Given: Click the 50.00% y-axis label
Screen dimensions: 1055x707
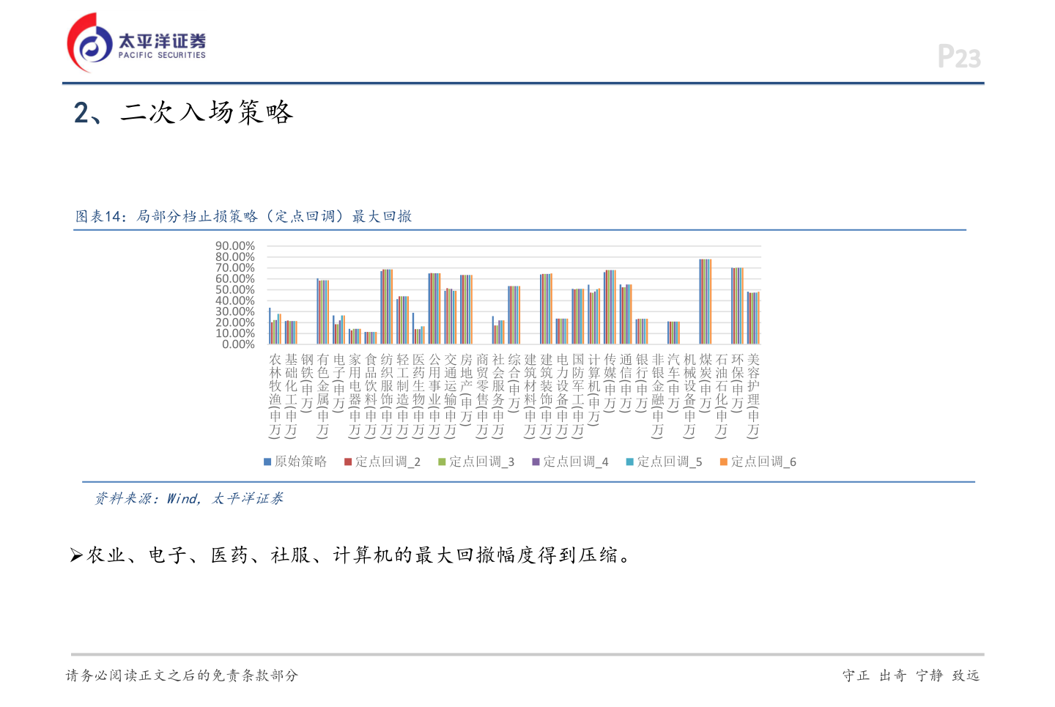Looking at the screenshot, I should (235, 290).
